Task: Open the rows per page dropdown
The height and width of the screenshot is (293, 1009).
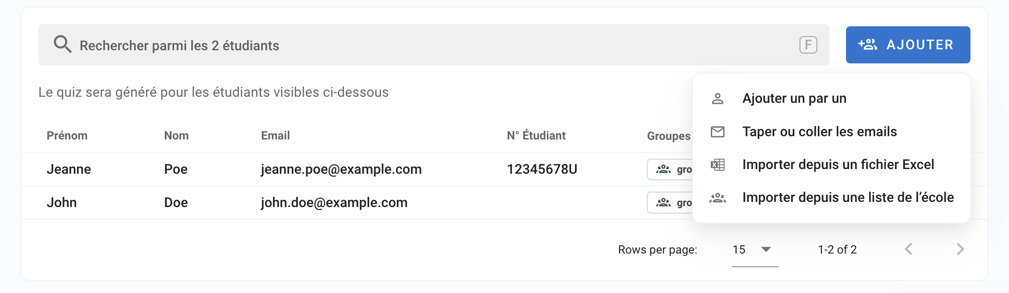Action: [754, 250]
